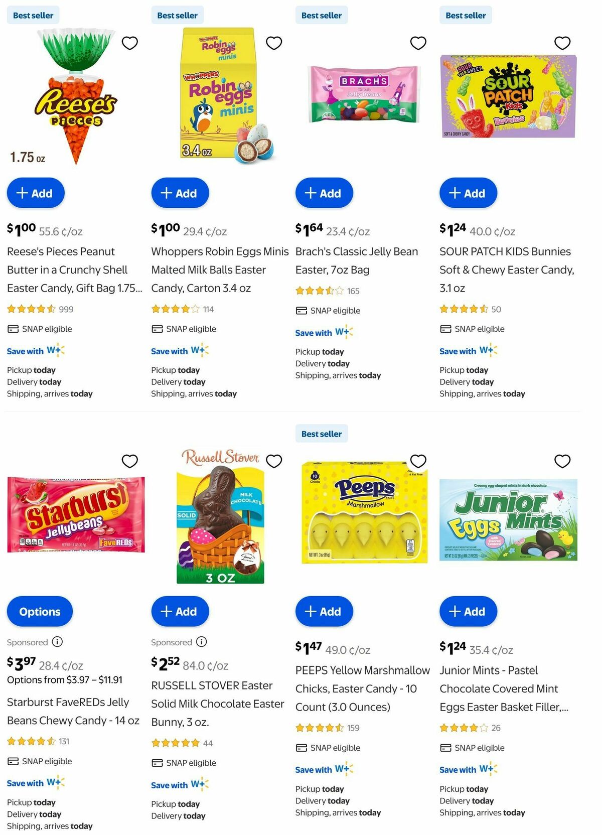Add Reese's Pieces Easter candy to cart
The width and height of the screenshot is (602, 835).
coord(35,193)
